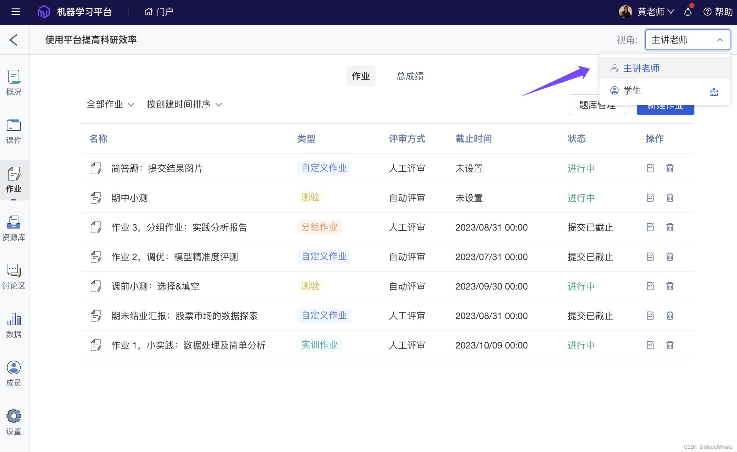Open 讨论区 discussion area icon
The image size is (737, 452).
click(x=14, y=276)
